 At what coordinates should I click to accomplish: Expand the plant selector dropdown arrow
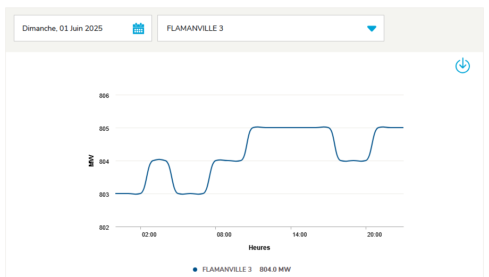pyautogui.click(x=372, y=29)
